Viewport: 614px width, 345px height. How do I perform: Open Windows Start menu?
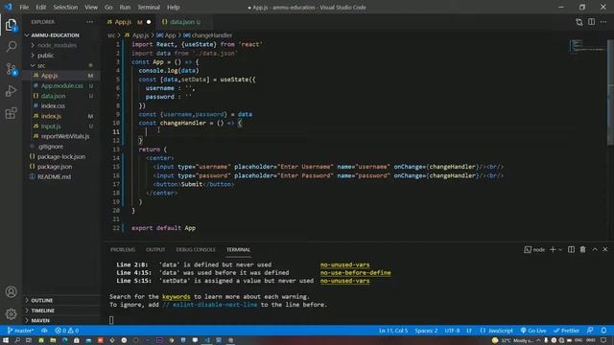coord(6,340)
